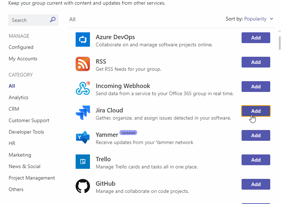Click the Incoming Webhook icon
Viewport: 281px width, 204px height.
[x=83, y=88]
